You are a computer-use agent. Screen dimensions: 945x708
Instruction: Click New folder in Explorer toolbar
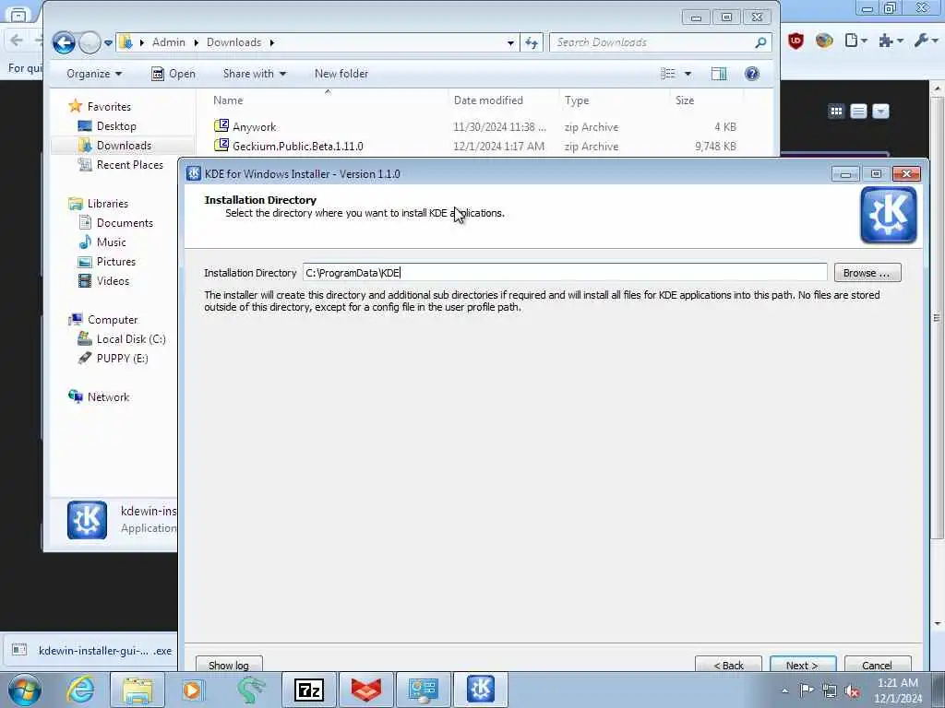tap(341, 74)
